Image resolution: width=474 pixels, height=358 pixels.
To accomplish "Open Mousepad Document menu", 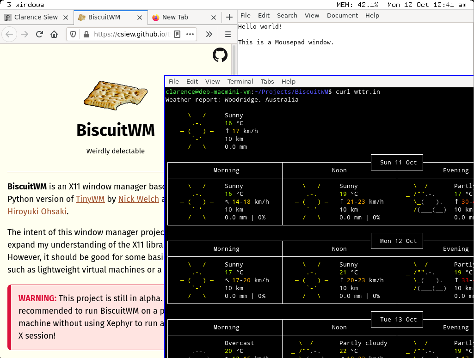I will coord(342,15).
